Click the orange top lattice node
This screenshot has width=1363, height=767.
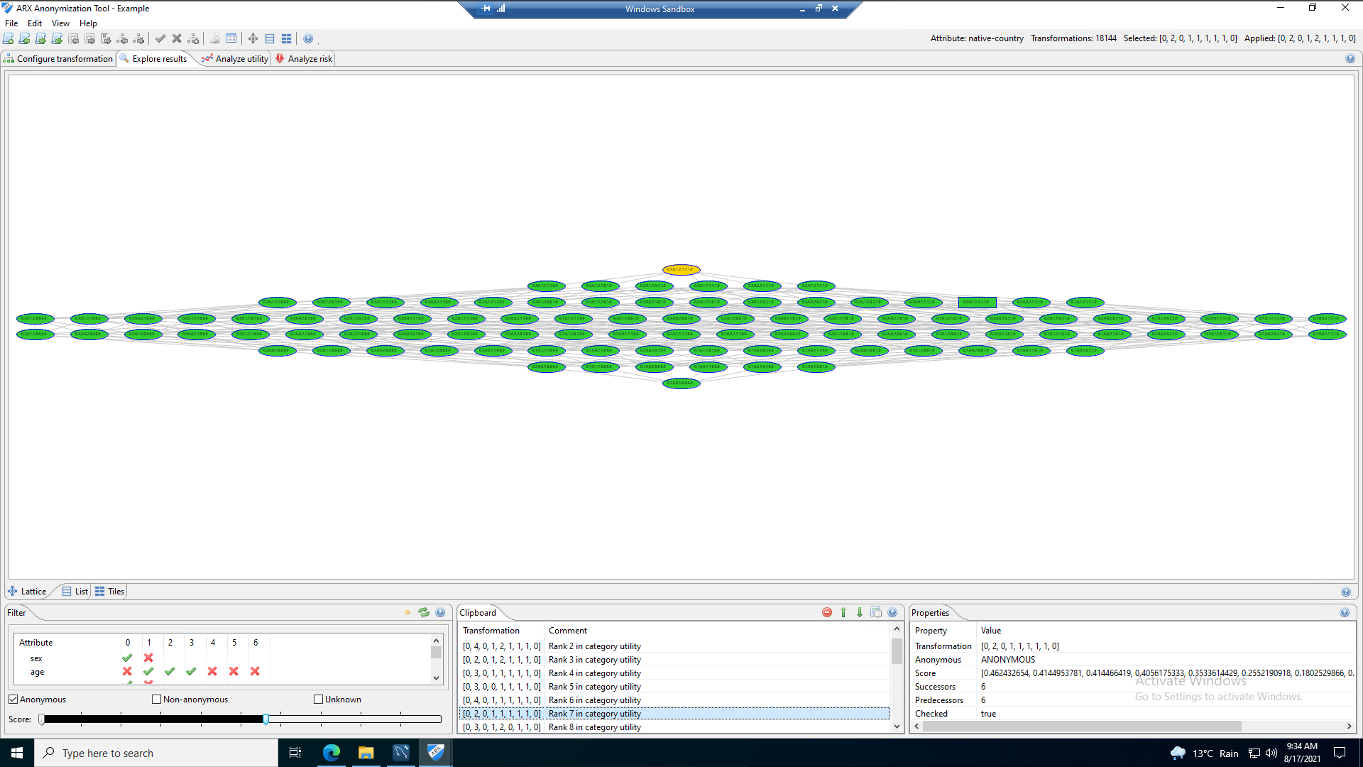point(681,270)
